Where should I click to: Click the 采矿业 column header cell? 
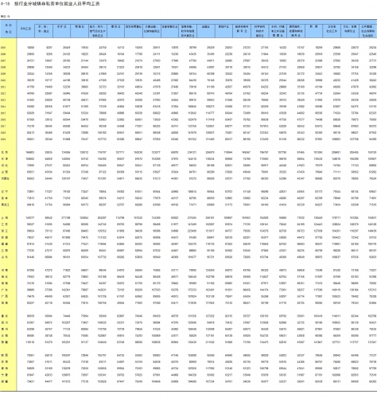coord(61,26)
